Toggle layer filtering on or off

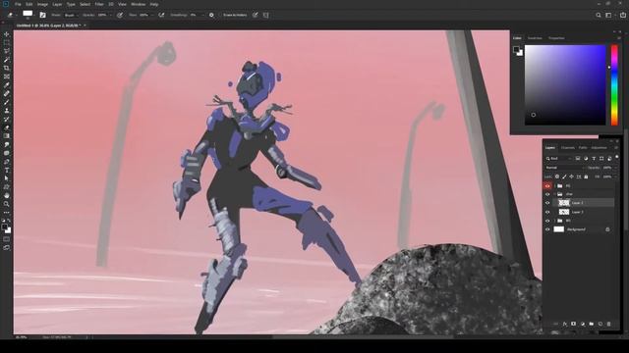click(x=616, y=157)
